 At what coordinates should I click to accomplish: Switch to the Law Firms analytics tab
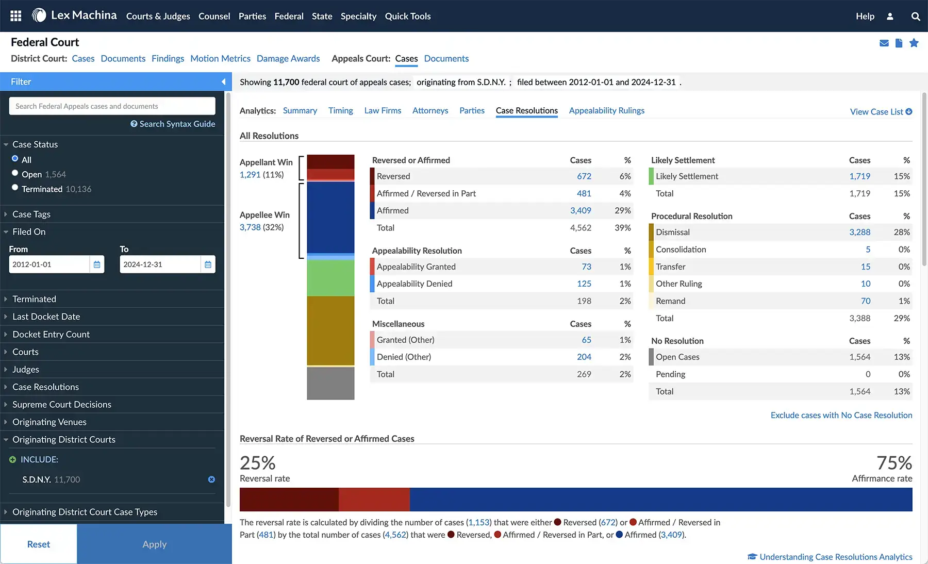pyautogui.click(x=383, y=110)
